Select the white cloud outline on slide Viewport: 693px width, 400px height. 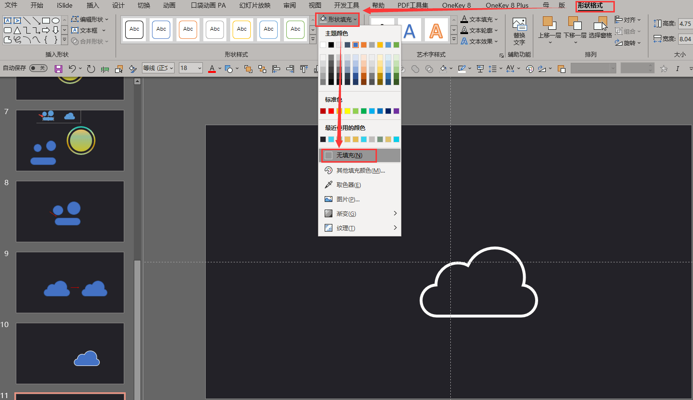coord(479,282)
